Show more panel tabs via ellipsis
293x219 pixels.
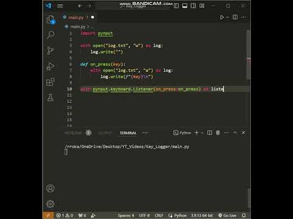[x=145, y=133]
